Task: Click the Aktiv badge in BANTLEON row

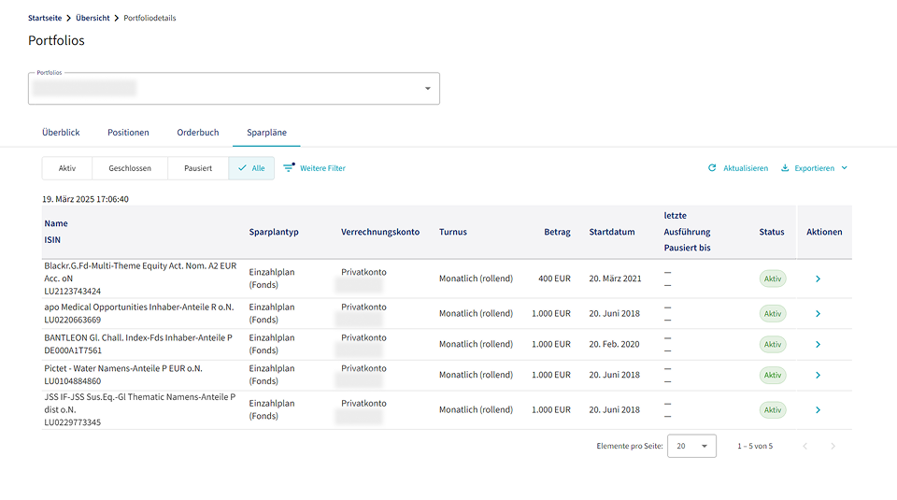Action: (773, 345)
